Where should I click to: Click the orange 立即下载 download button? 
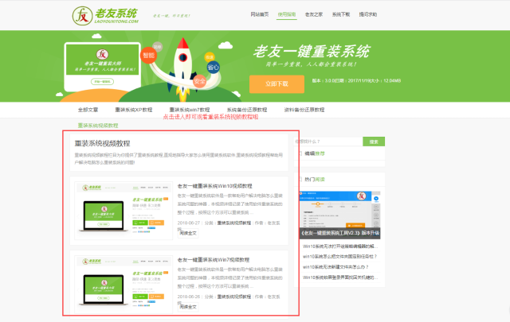click(x=277, y=84)
